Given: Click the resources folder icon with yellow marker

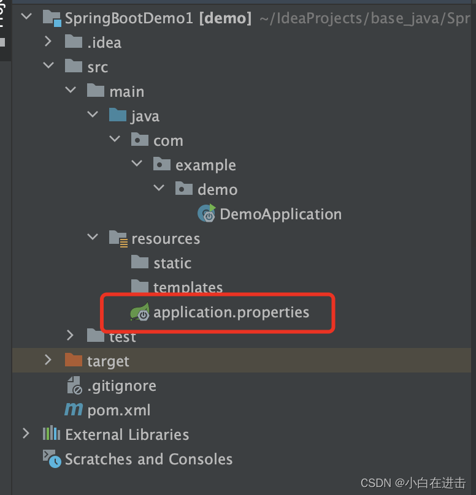Looking at the screenshot, I should tap(118, 238).
